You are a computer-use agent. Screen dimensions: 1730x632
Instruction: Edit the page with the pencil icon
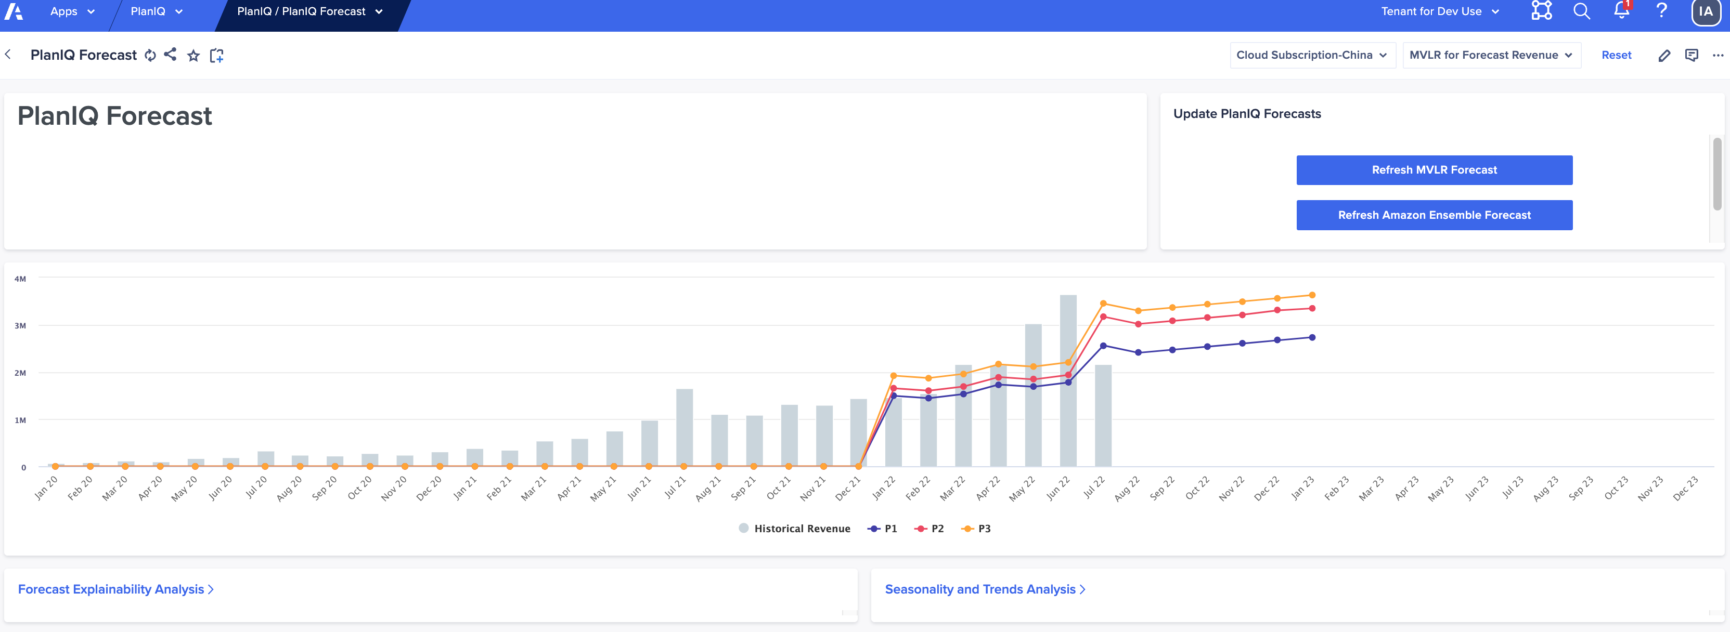(x=1665, y=55)
